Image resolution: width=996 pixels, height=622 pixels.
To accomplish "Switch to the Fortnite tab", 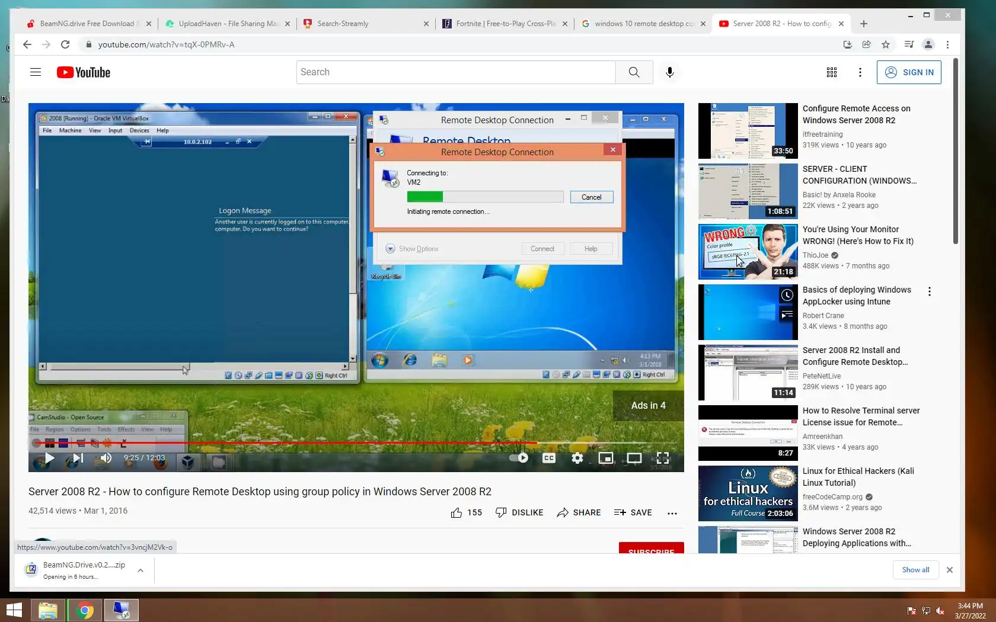I will click(505, 24).
